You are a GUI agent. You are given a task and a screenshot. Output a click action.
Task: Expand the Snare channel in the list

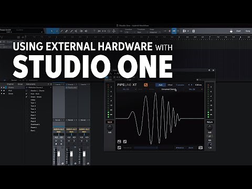pyautogui.click(x=2, y=94)
